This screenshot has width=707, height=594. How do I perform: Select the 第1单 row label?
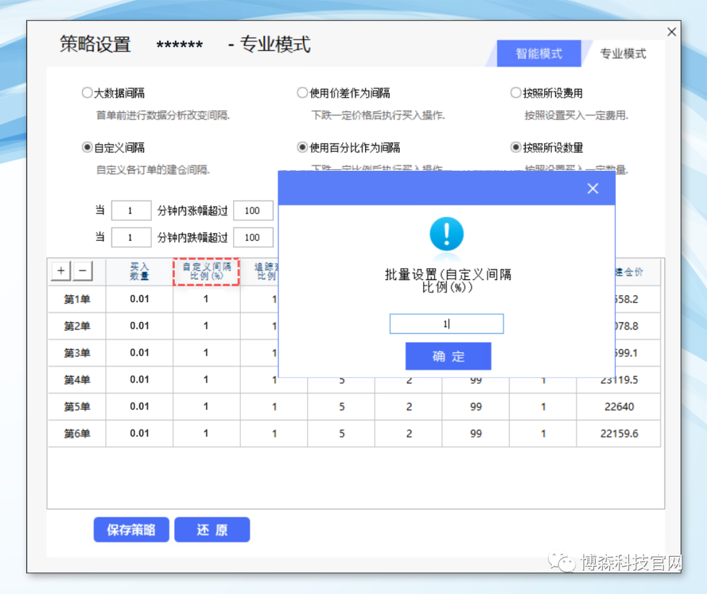77,299
